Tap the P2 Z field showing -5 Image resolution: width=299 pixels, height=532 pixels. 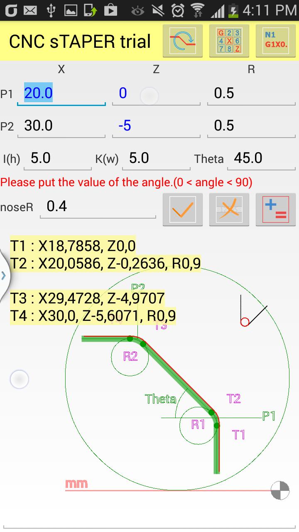click(156, 126)
